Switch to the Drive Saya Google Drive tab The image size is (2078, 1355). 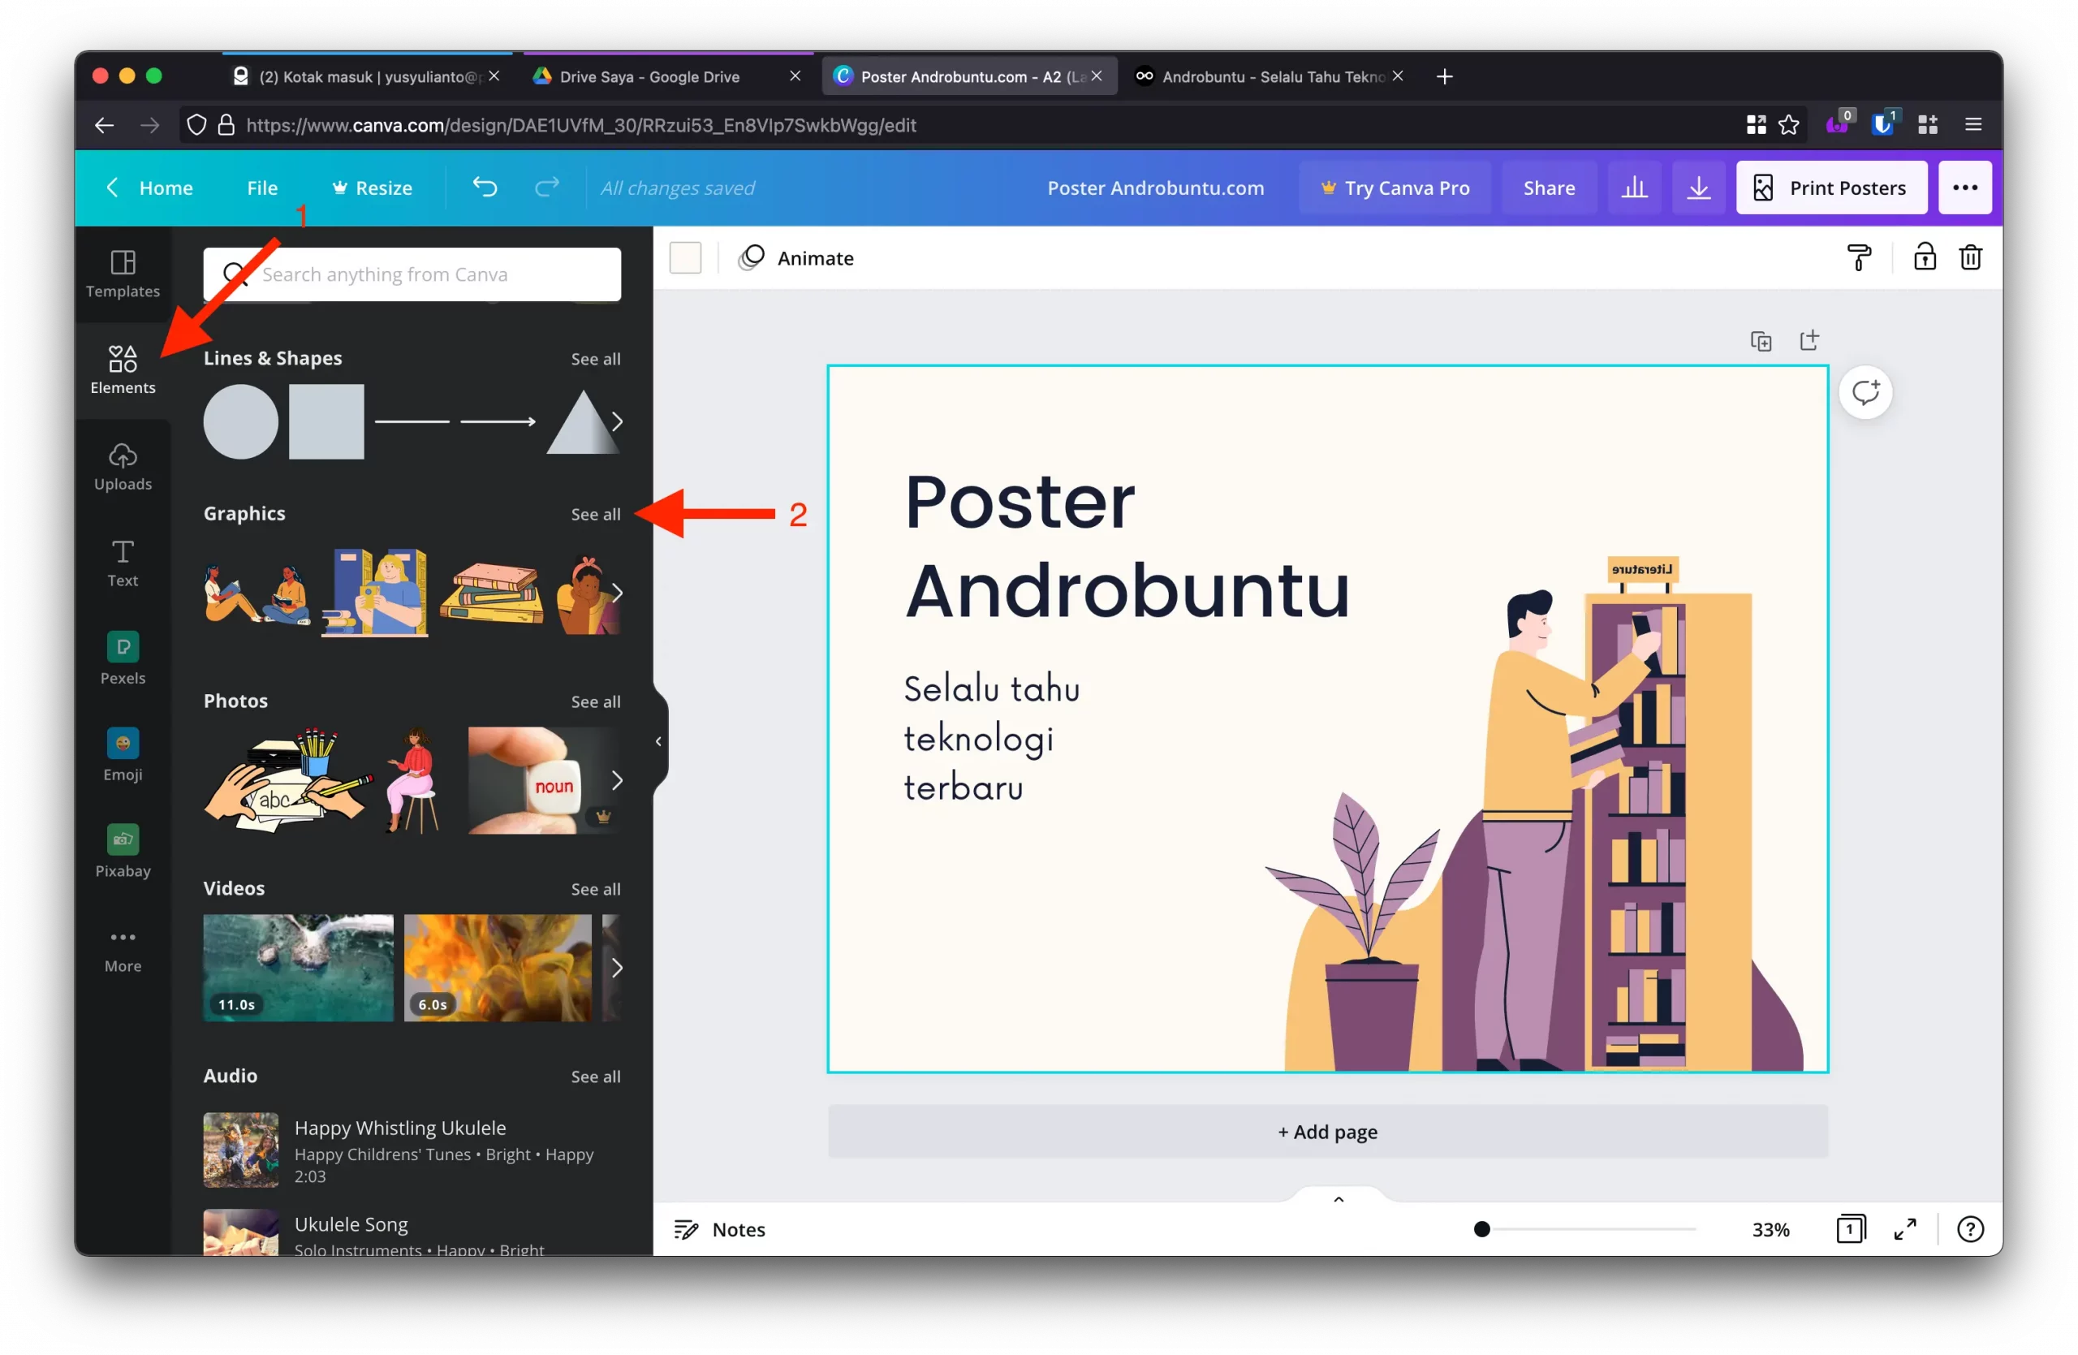pos(649,77)
